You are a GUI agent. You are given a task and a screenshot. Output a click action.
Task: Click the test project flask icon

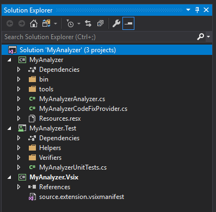coord(22,128)
